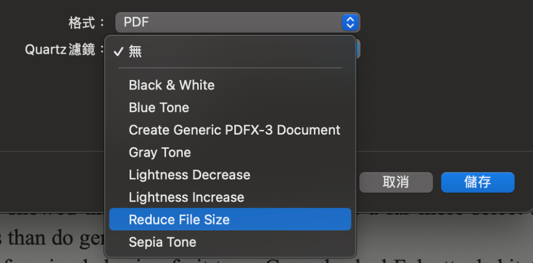Apply the Gray Tone filter

tap(160, 153)
